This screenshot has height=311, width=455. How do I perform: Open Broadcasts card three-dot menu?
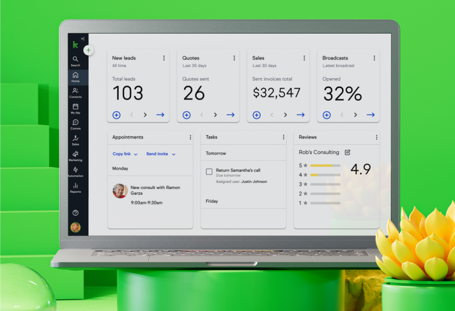(374, 58)
